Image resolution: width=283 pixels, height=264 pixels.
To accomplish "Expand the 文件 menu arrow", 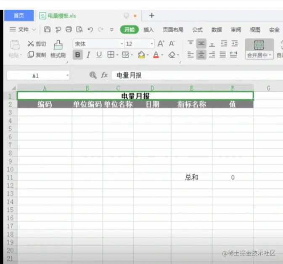I will [x=34, y=29].
